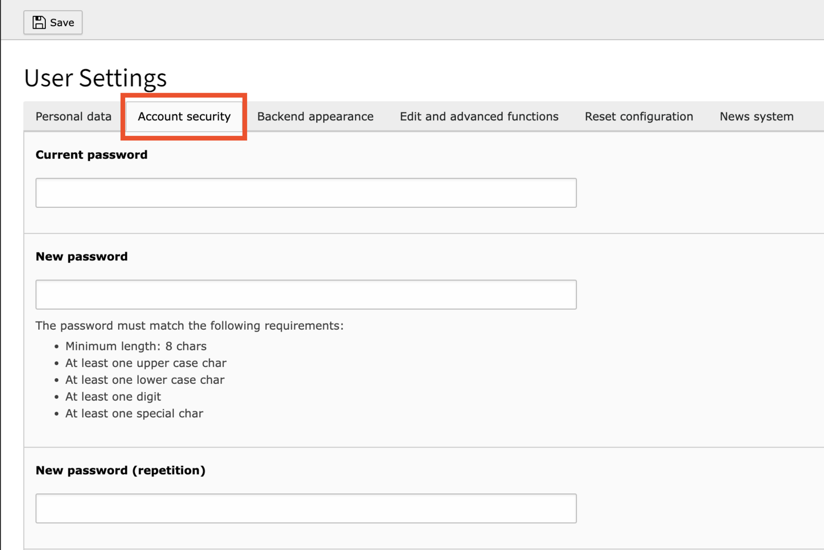Select the Account security tab
This screenshot has width=824, height=550.
click(x=184, y=117)
